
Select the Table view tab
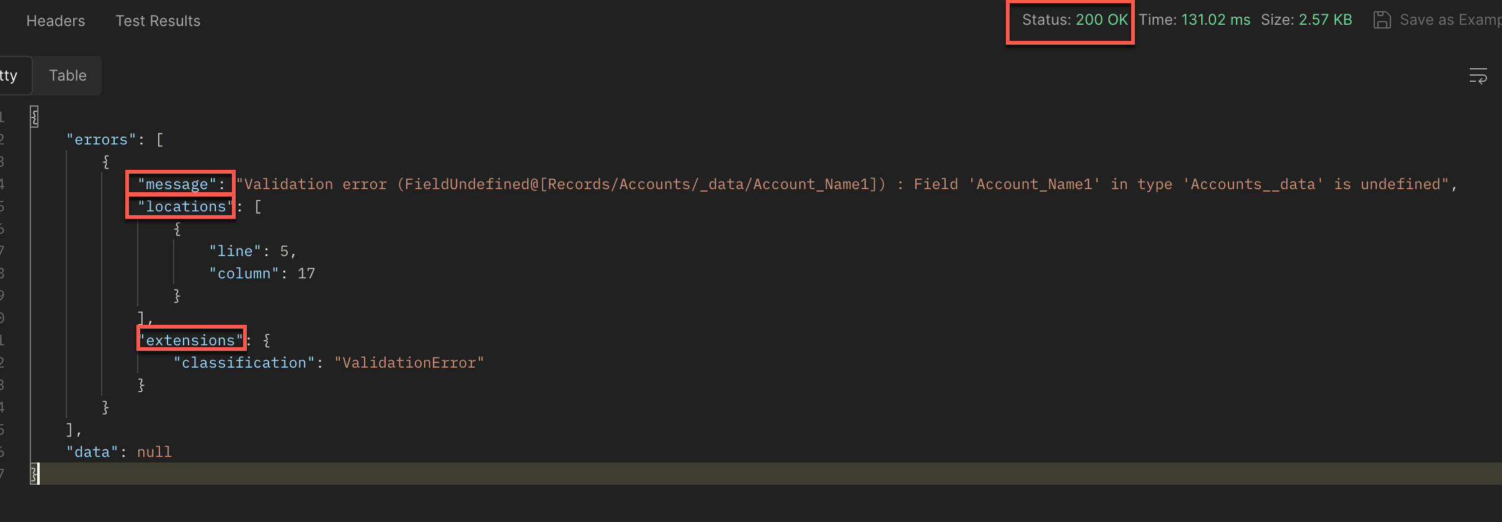[68, 76]
